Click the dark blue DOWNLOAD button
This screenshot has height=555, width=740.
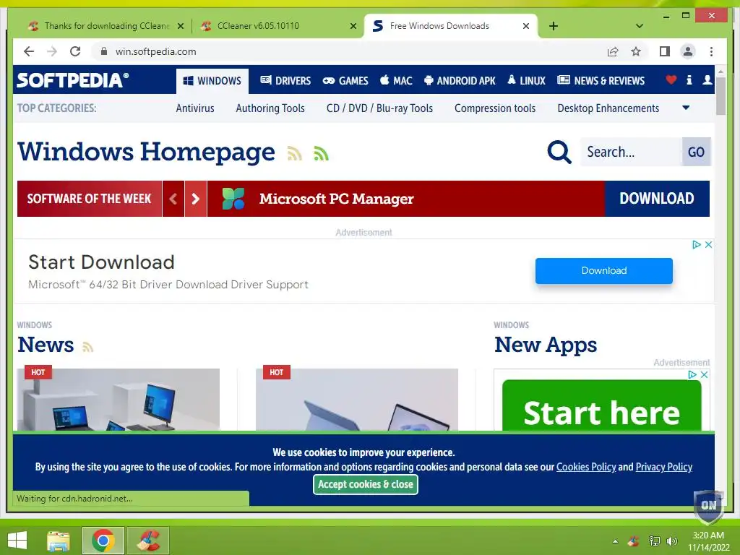[x=657, y=199]
